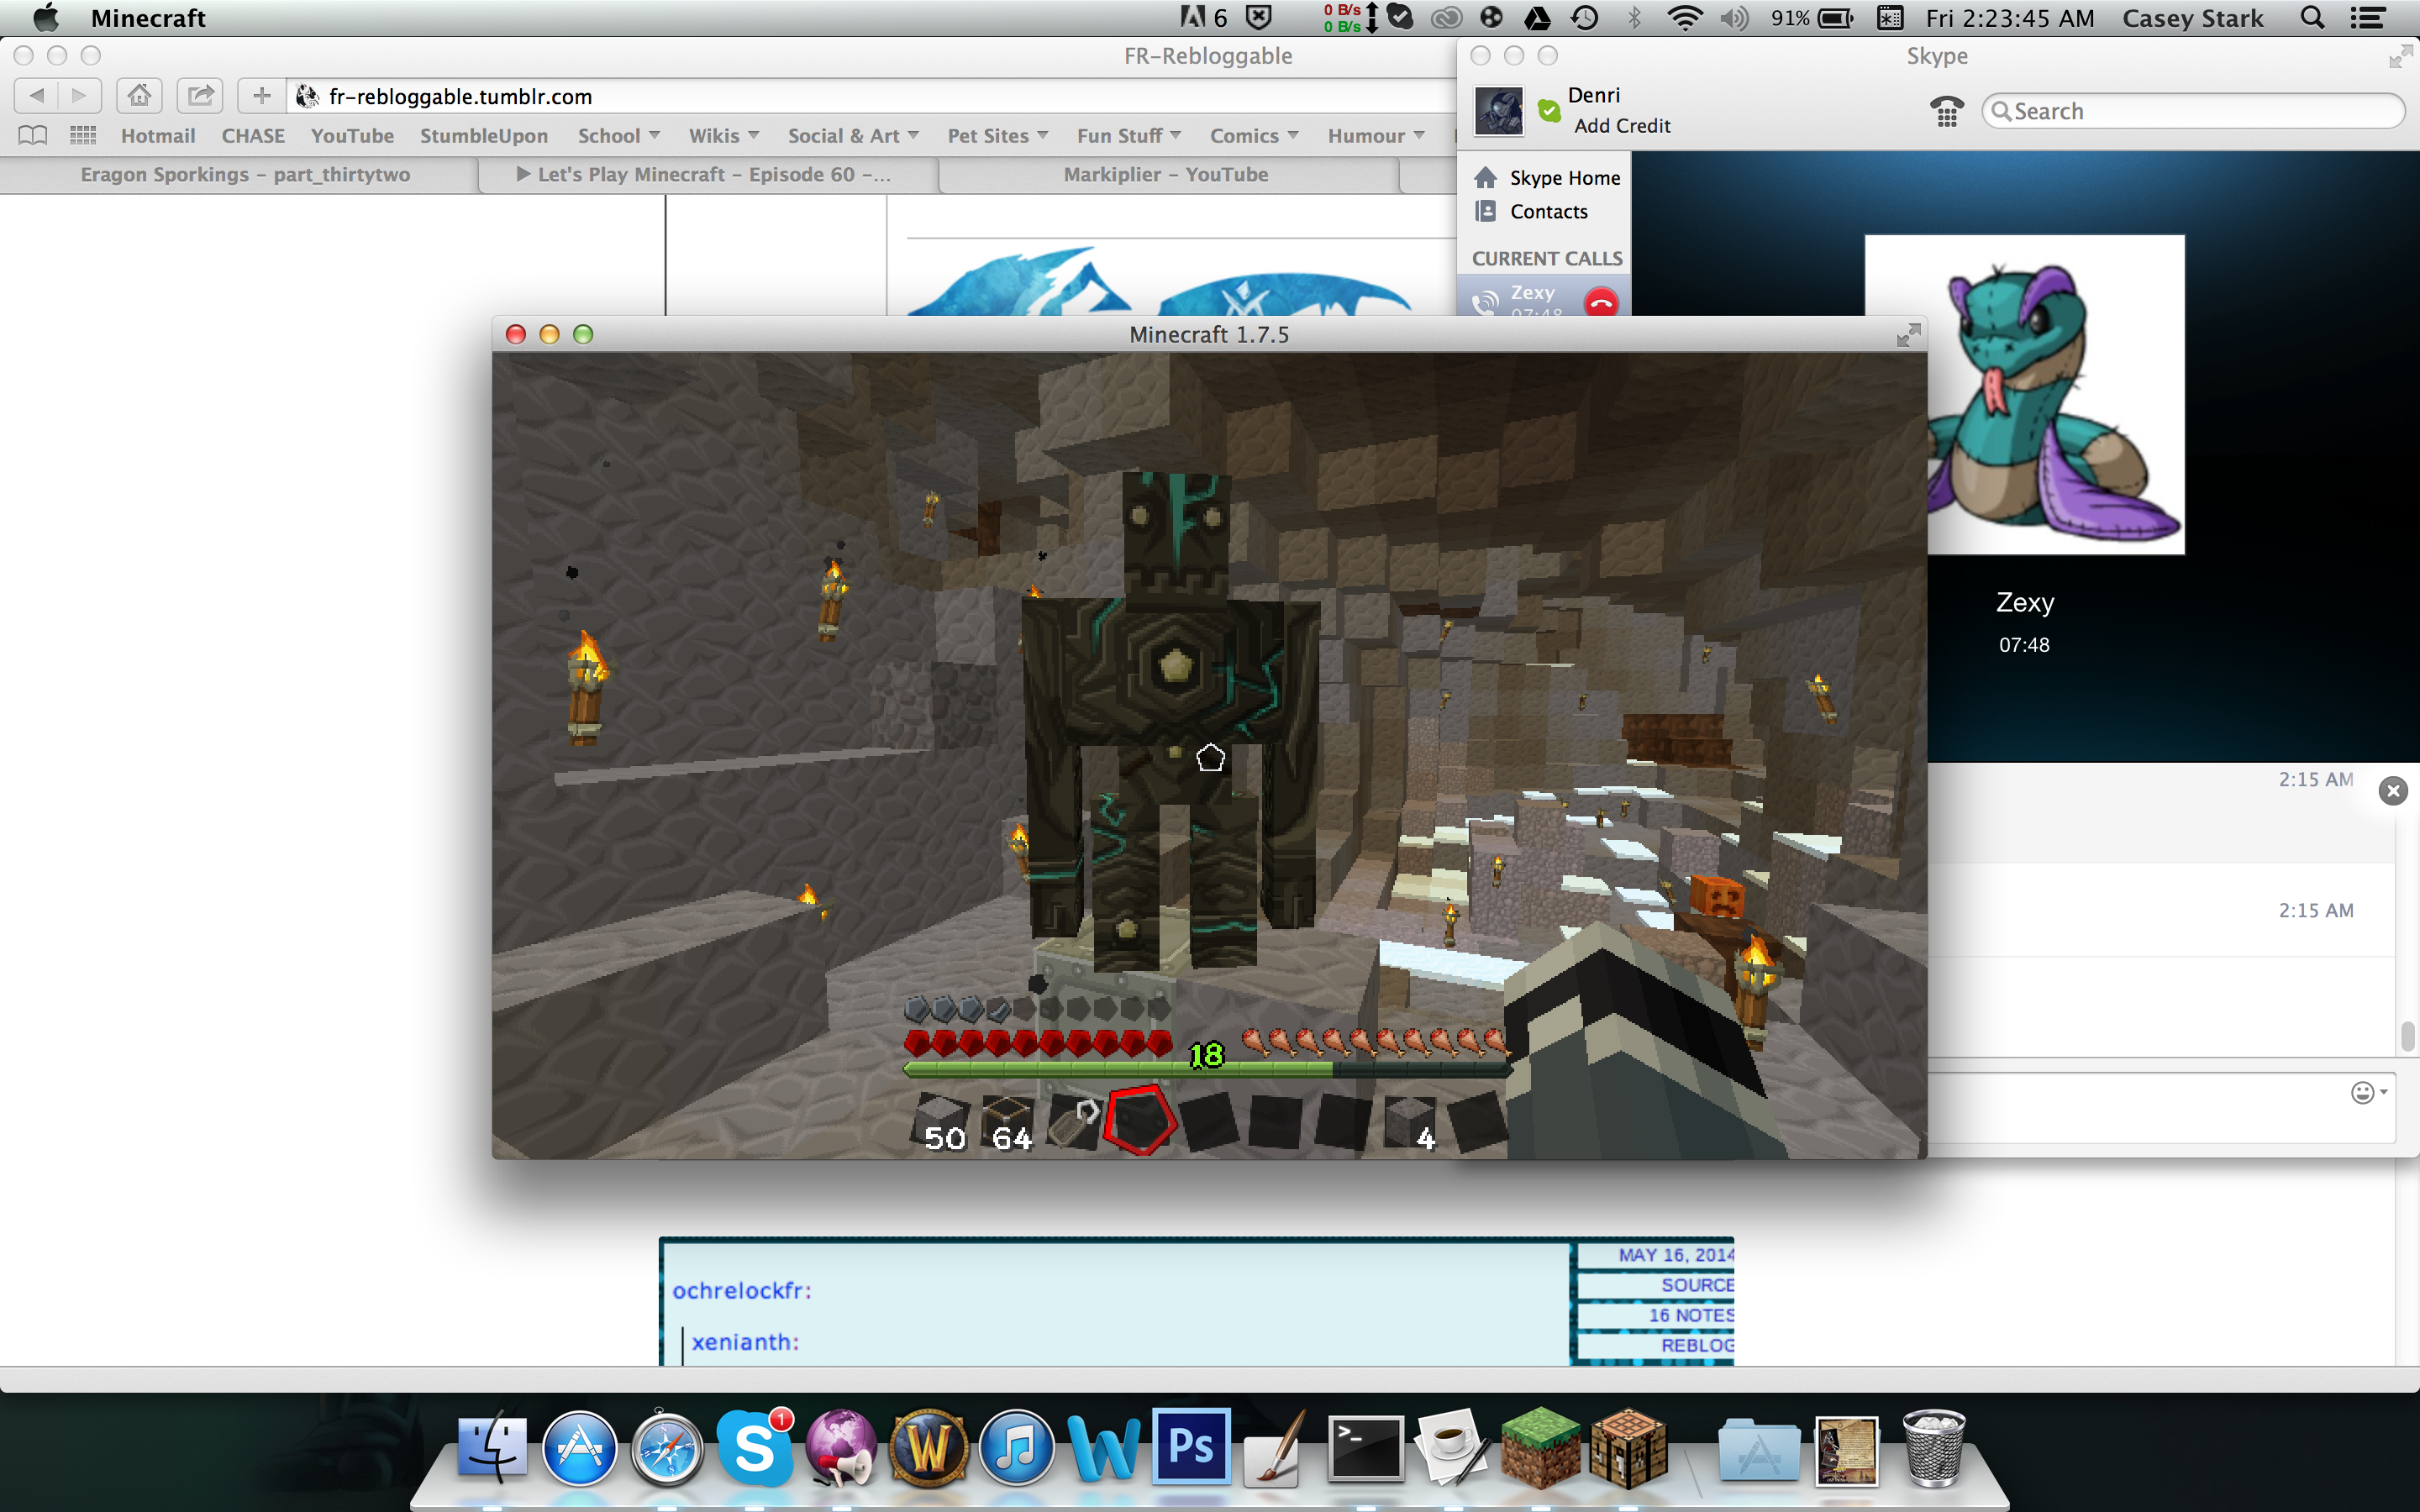Open Terminal from the dock
The image size is (2420, 1512).
pos(1366,1447)
